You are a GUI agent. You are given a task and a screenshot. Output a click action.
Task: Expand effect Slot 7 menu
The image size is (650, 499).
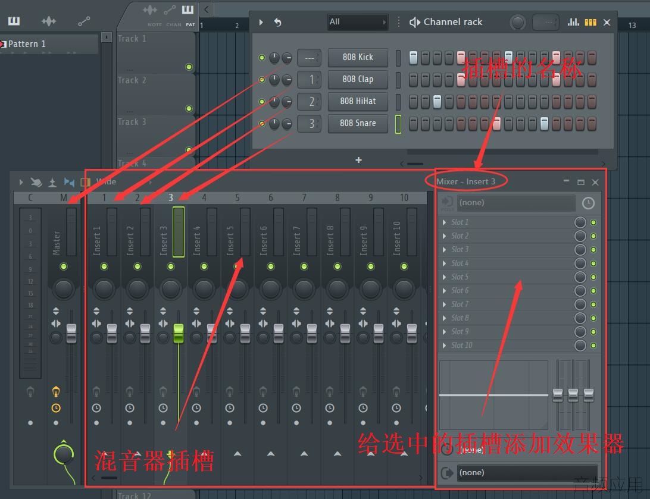[445, 305]
